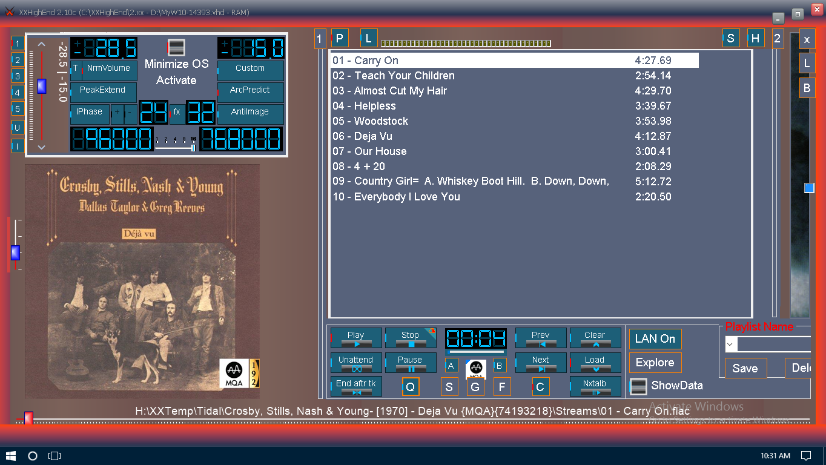The image size is (826, 465).
Task: Click the minus button next to IPhase
Action: (x=131, y=114)
